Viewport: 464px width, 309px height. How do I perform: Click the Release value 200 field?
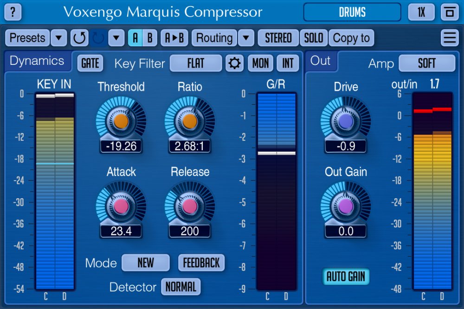(190, 231)
